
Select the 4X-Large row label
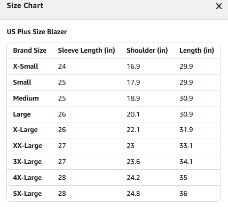pos(27,178)
